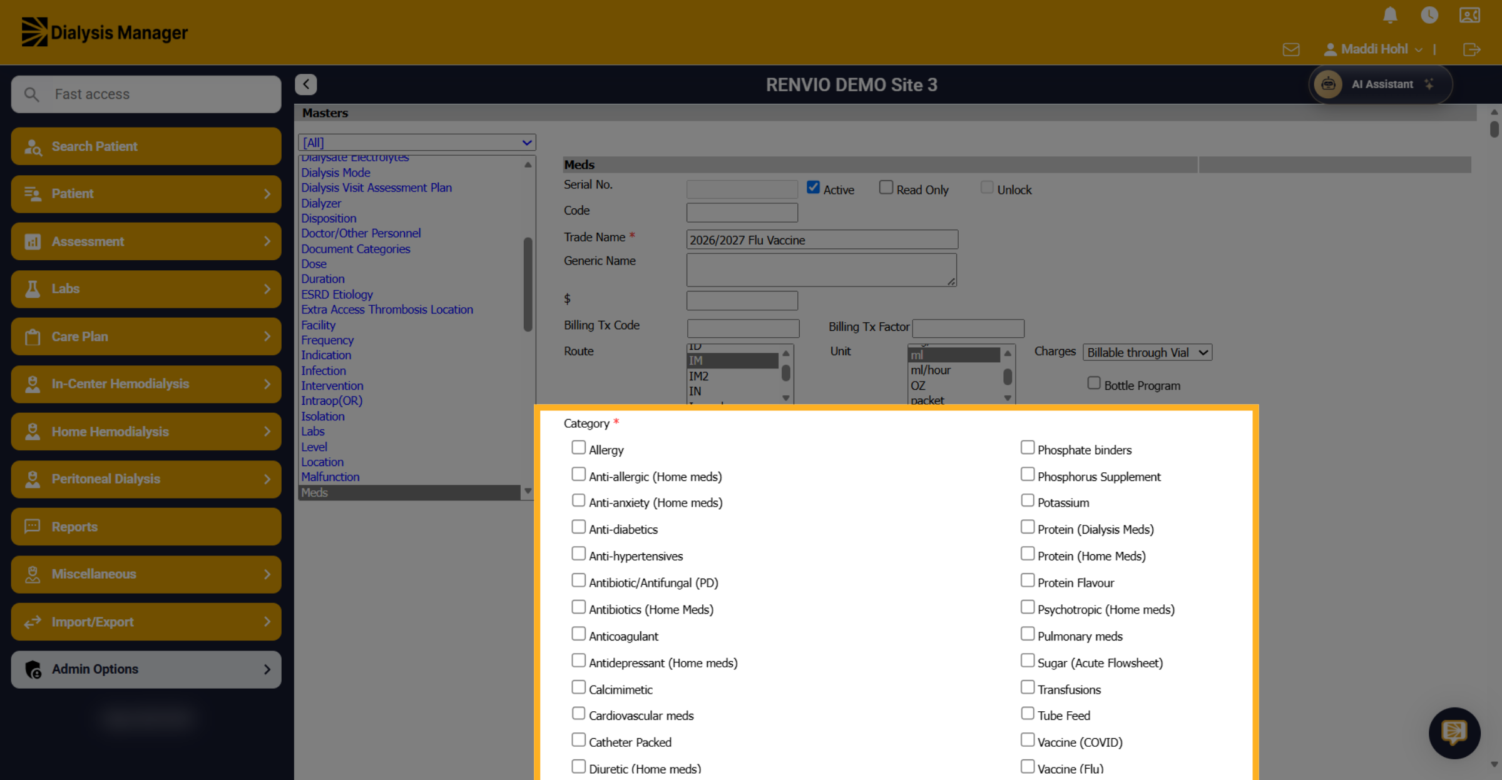Expand Maddi Hohl user menu
Screen dimensions: 1502x780
coord(1418,49)
